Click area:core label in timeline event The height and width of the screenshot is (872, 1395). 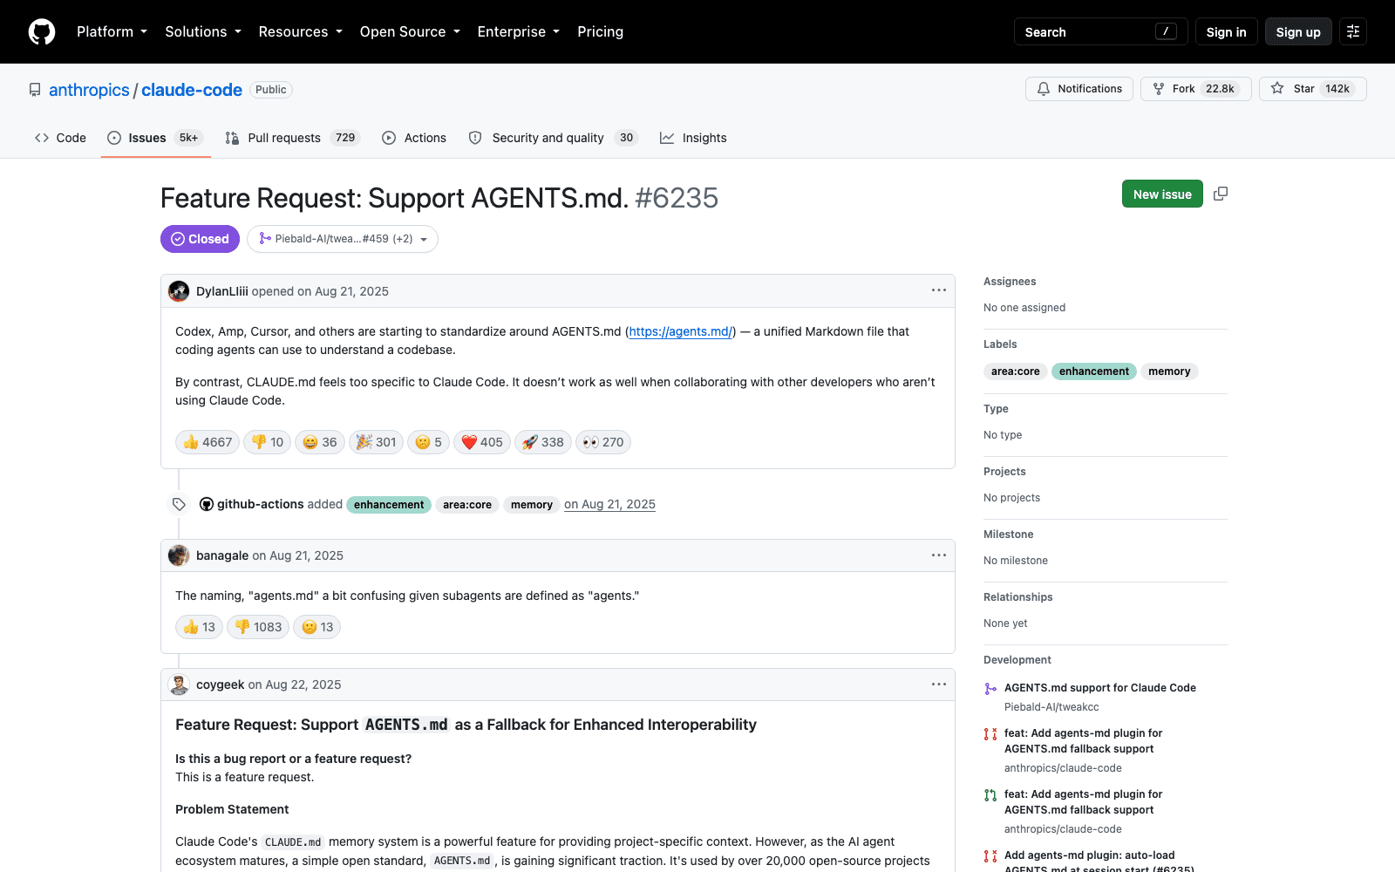(467, 505)
